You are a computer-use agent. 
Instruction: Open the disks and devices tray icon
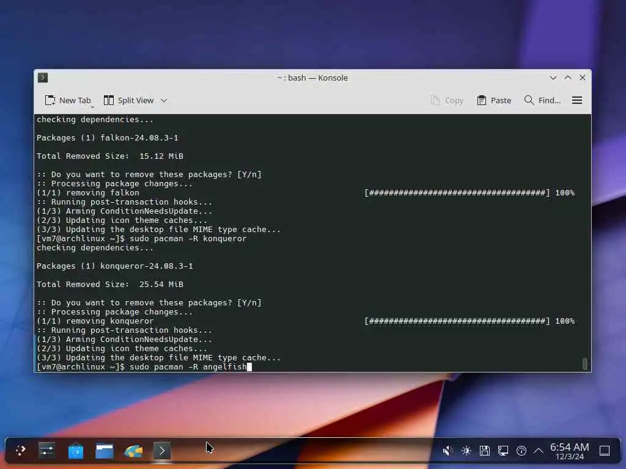point(485,451)
